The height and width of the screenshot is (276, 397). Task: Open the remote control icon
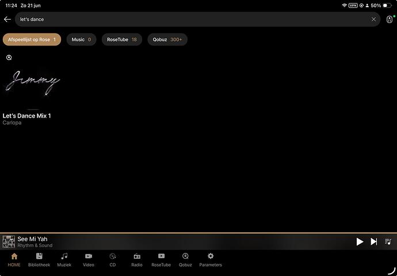click(x=390, y=19)
